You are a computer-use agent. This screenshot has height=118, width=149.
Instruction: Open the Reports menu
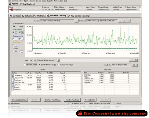pyautogui.click(x=50, y=1)
